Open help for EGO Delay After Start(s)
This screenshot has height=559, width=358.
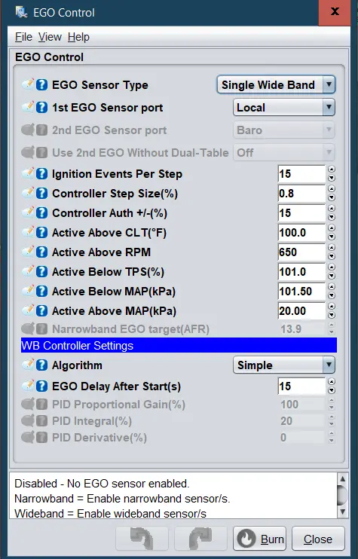[x=41, y=386]
